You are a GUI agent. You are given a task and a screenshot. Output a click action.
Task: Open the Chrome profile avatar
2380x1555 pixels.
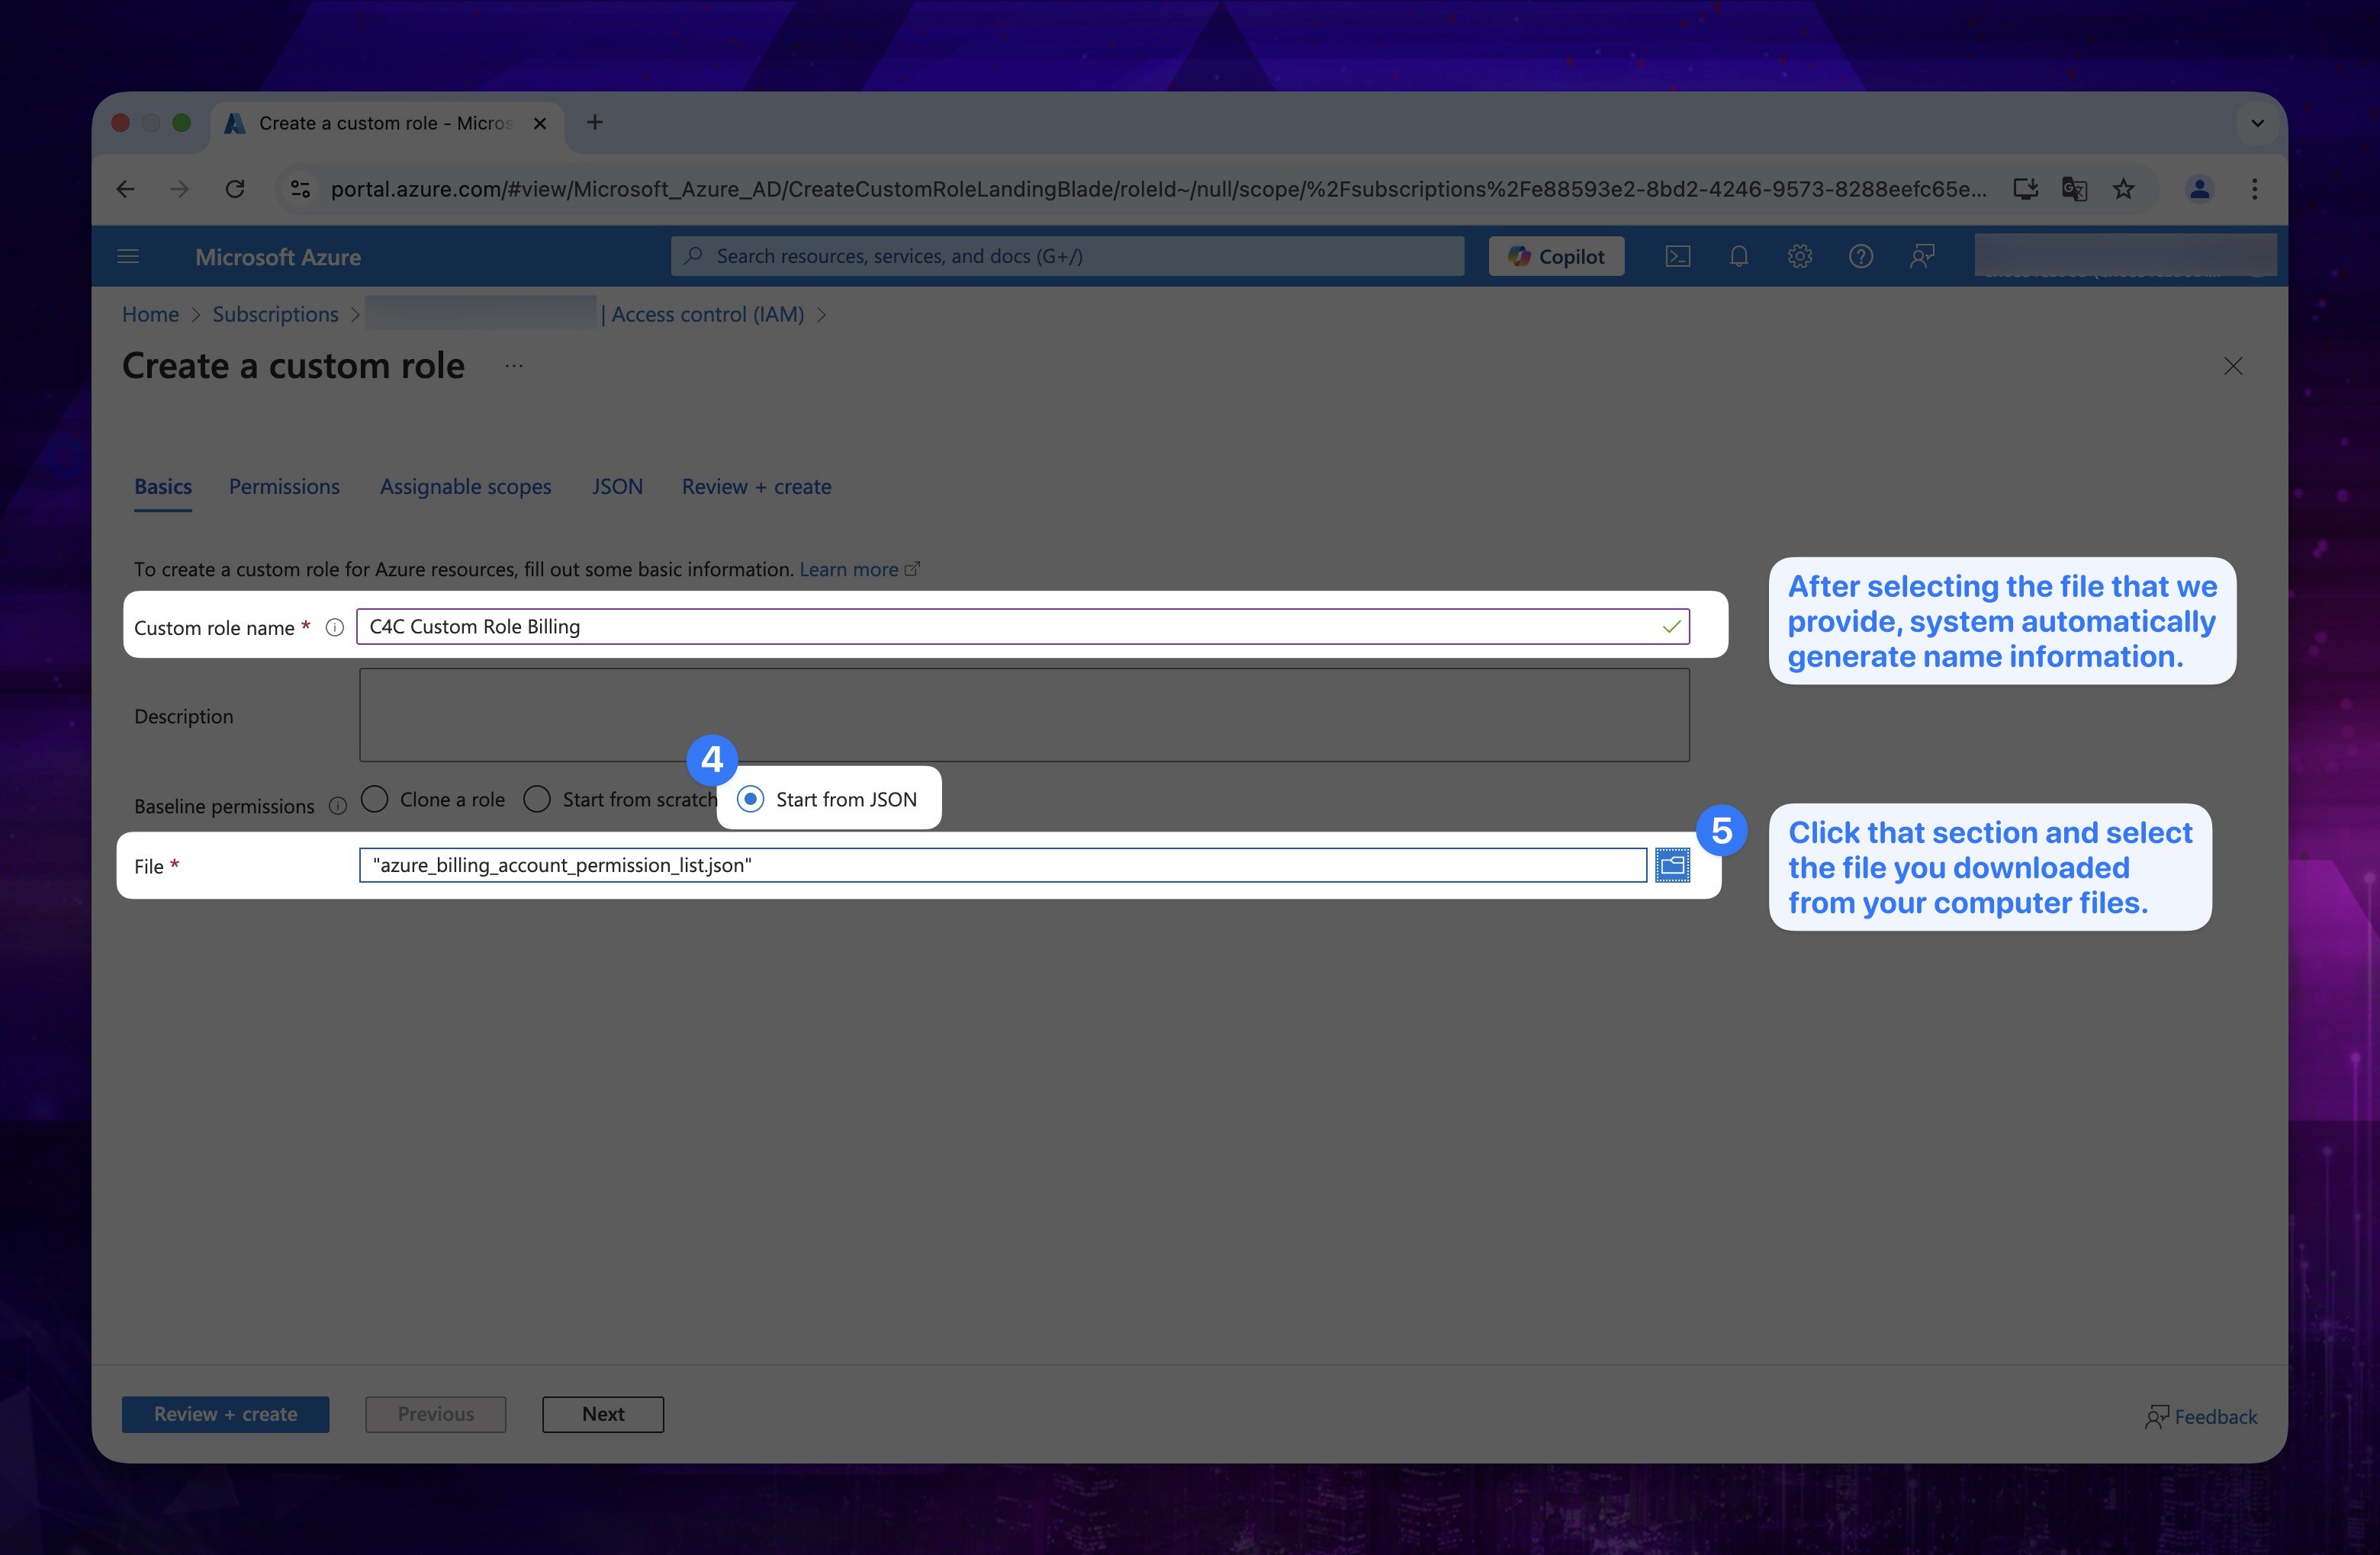pos(2199,189)
